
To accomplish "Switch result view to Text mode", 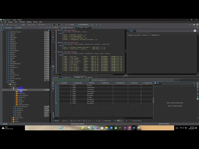I will pos(53,89).
